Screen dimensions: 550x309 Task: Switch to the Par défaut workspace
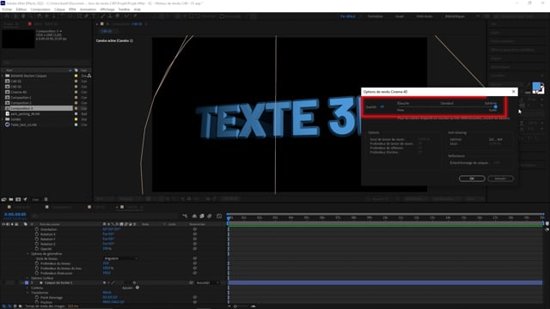coord(347,16)
